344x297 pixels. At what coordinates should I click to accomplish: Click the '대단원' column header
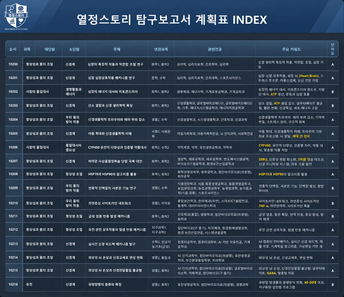[50, 49]
